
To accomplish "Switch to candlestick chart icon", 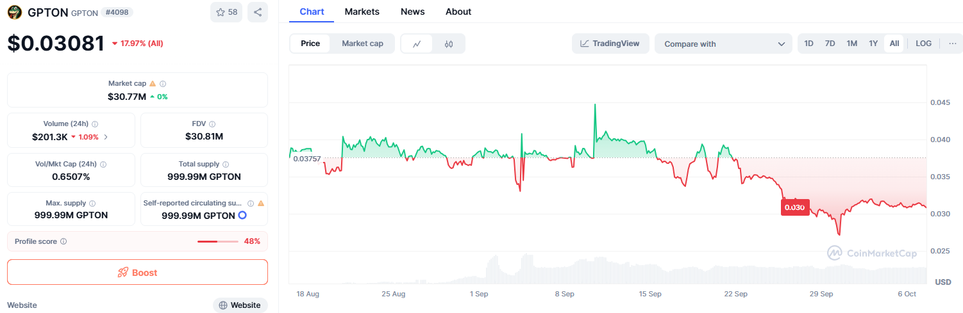I will [x=449, y=44].
